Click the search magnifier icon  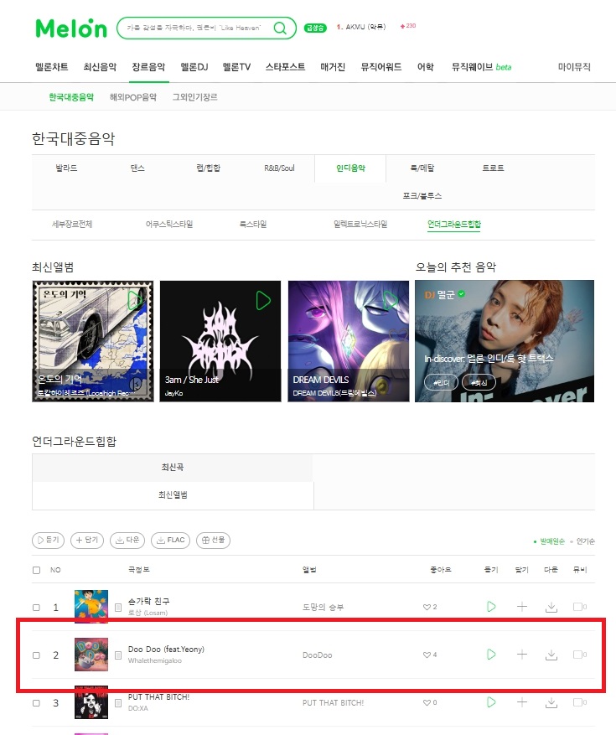[x=280, y=28]
